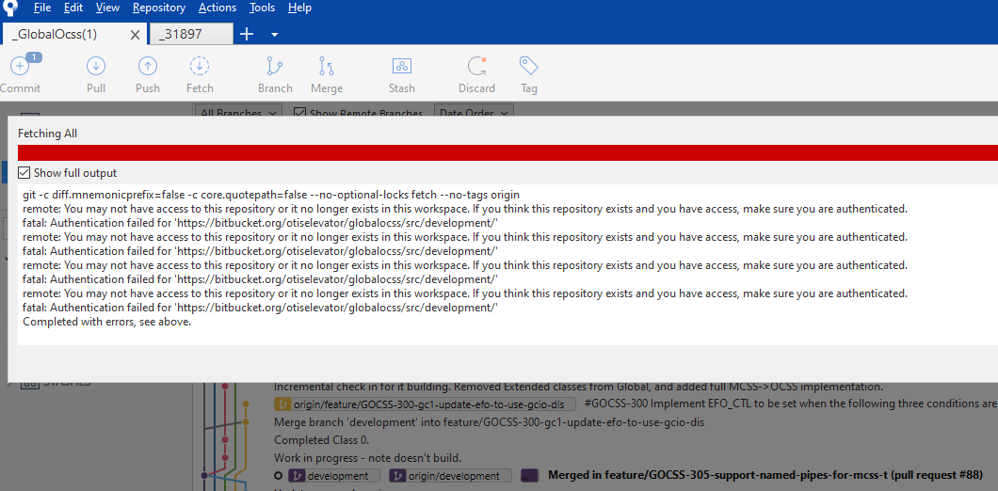The image size is (998, 491).
Task: Open the All Branches dropdown
Action: (x=239, y=113)
